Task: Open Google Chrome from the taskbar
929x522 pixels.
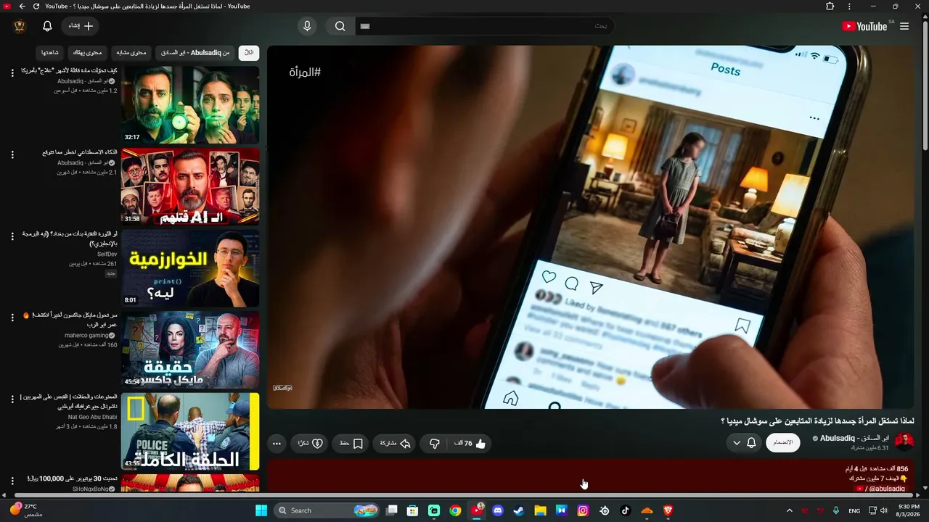Action: (455, 510)
